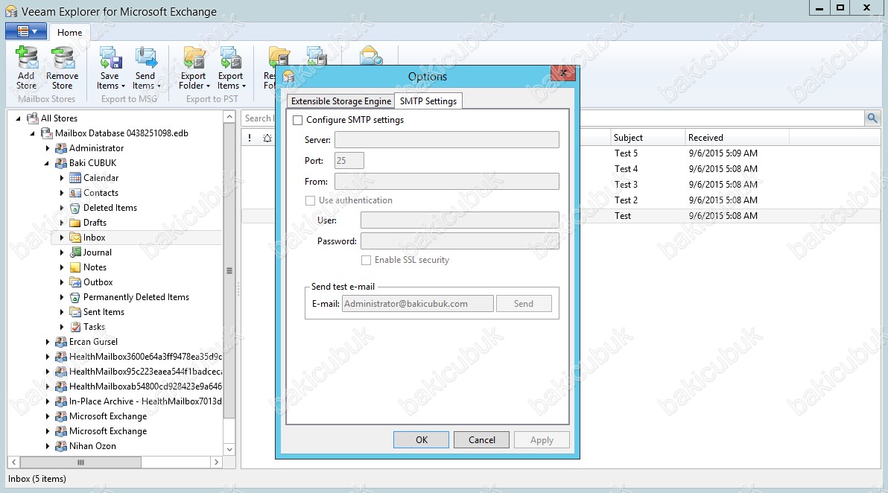Image resolution: width=888 pixels, height=493 pixels.
Task: Click the Export Folder ribbon icon
Action: 194,58
